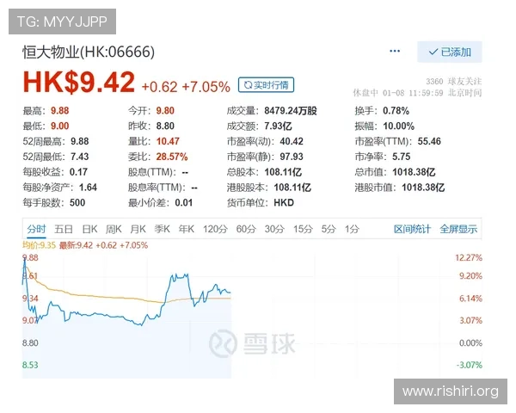
Task: Click the 8.53 price axis label
Action: pyautogui.click(x=30, y=365)
